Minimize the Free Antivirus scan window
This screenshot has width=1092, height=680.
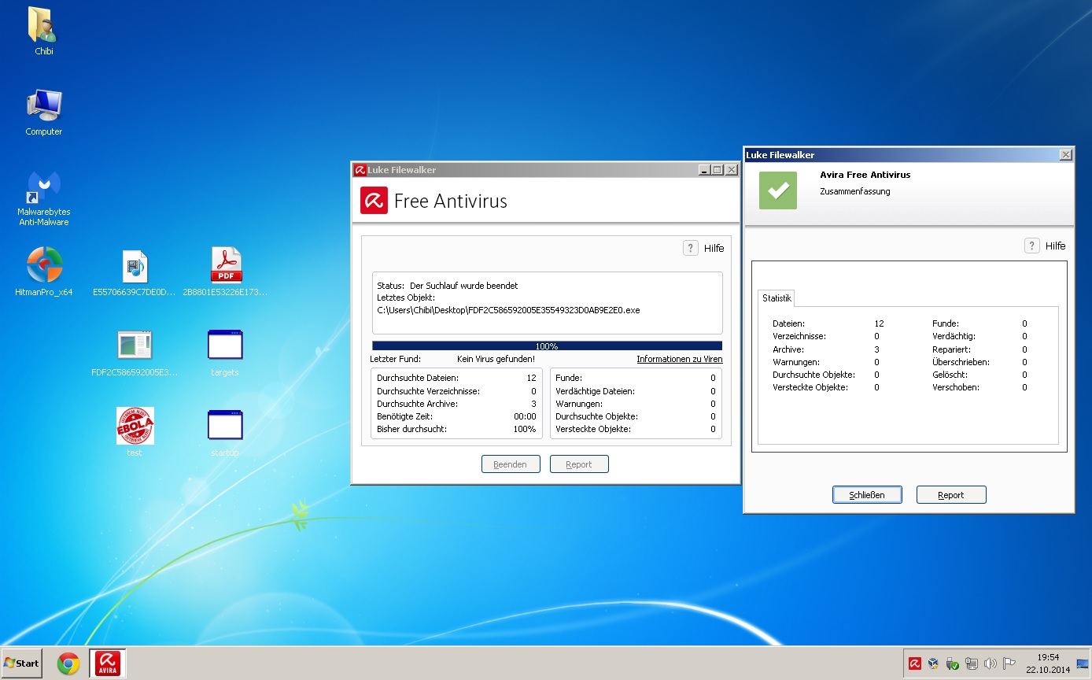tap(703, 170)
